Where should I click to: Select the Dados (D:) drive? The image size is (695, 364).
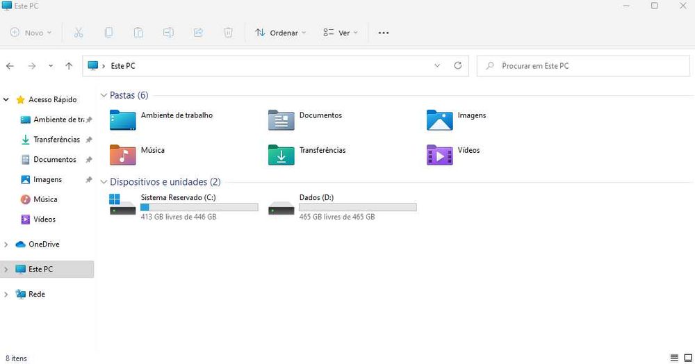(x=342, y=206)
